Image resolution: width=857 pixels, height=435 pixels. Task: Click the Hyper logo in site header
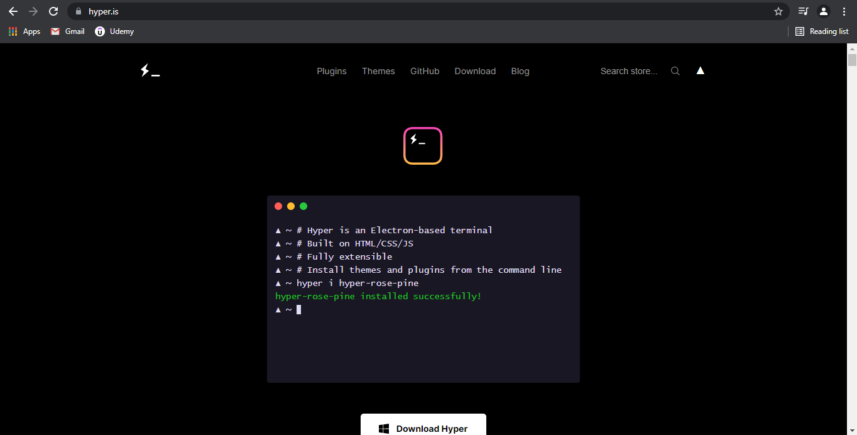point(150,71)
